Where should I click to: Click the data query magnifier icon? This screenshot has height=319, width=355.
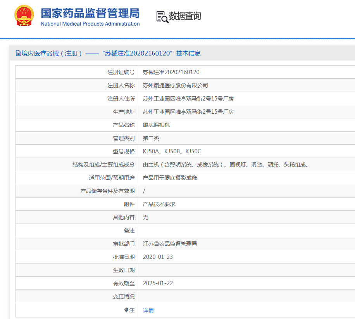(x=162, y=17)
